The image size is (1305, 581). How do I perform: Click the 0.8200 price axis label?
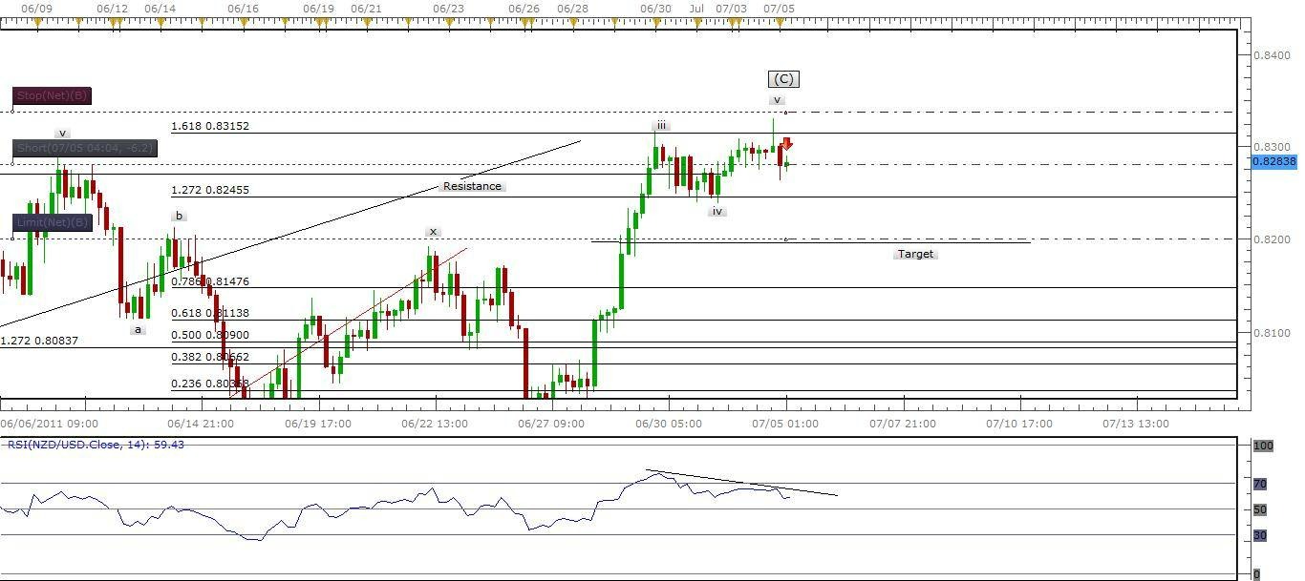1273,240
